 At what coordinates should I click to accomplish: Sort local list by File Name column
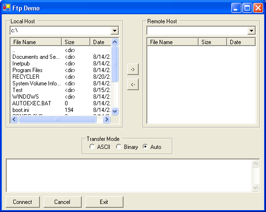36,42
